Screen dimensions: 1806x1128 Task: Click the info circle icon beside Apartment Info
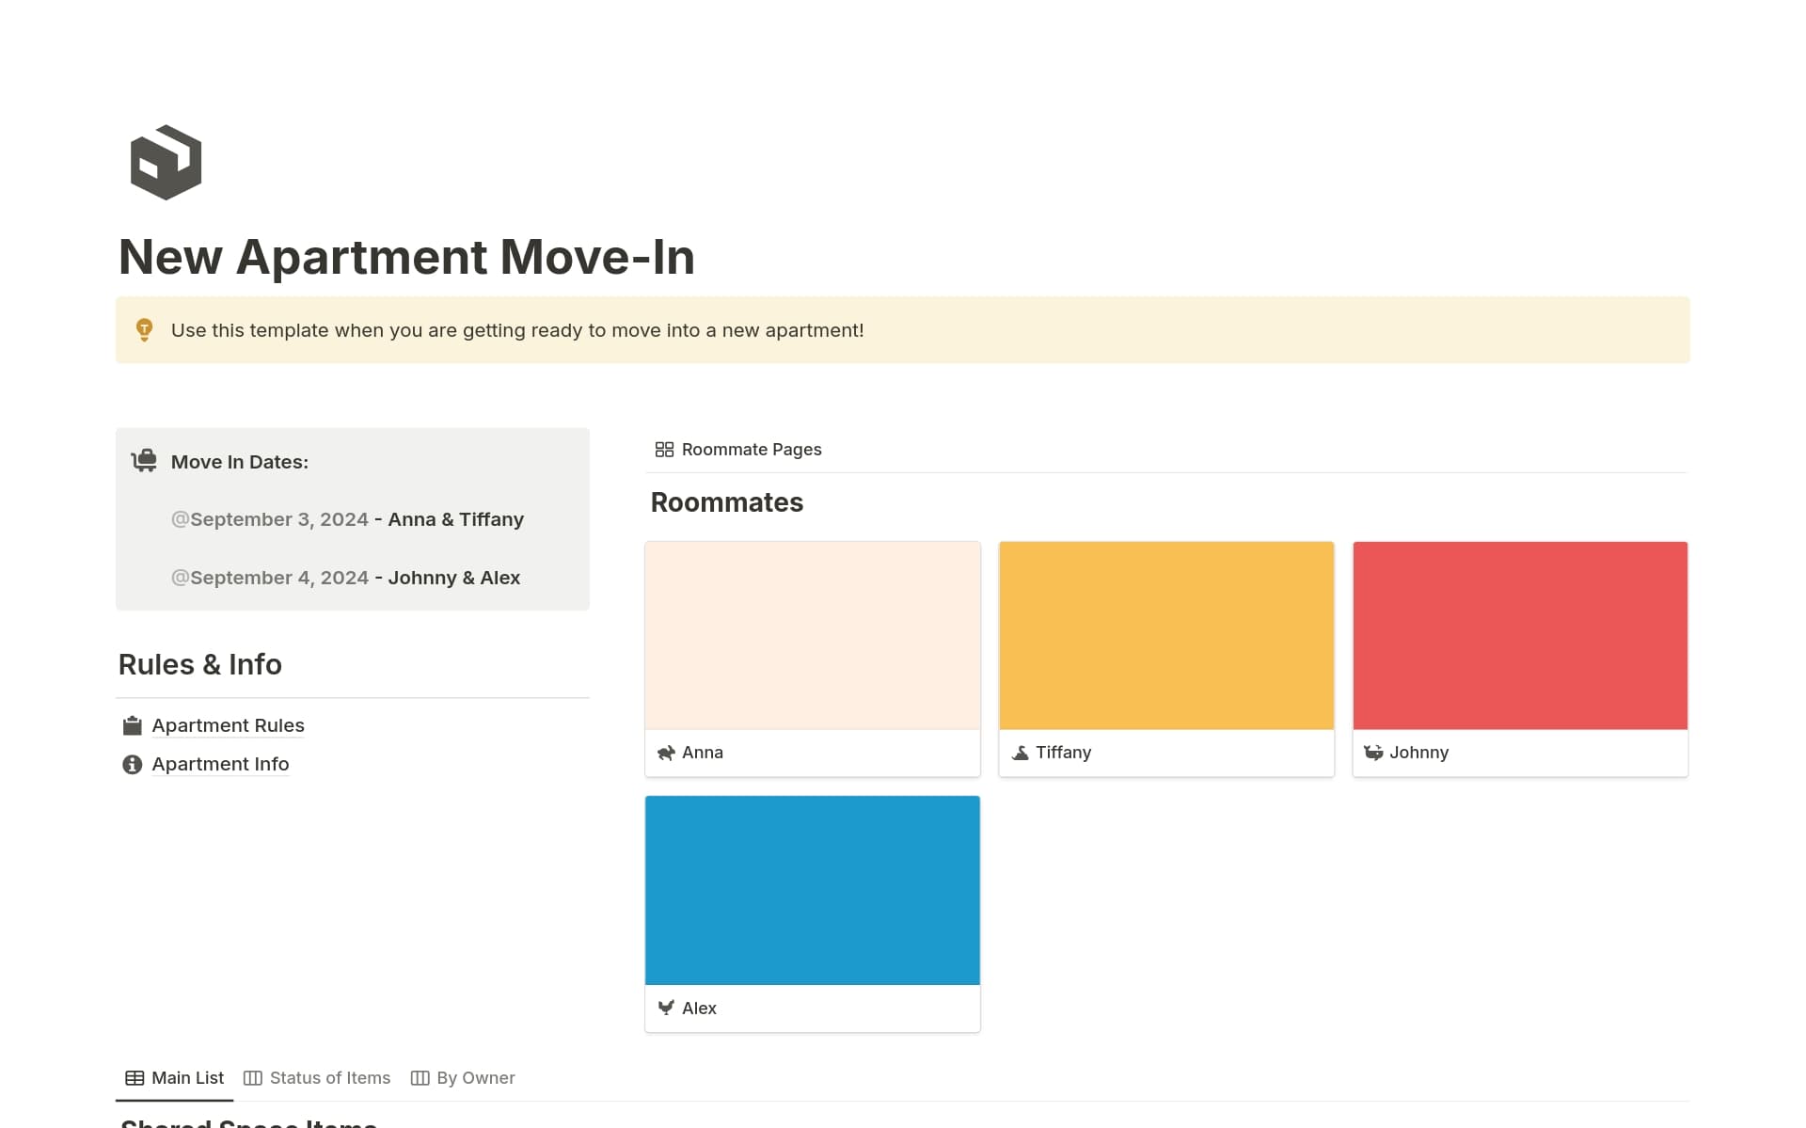click(x=133, y=764)
